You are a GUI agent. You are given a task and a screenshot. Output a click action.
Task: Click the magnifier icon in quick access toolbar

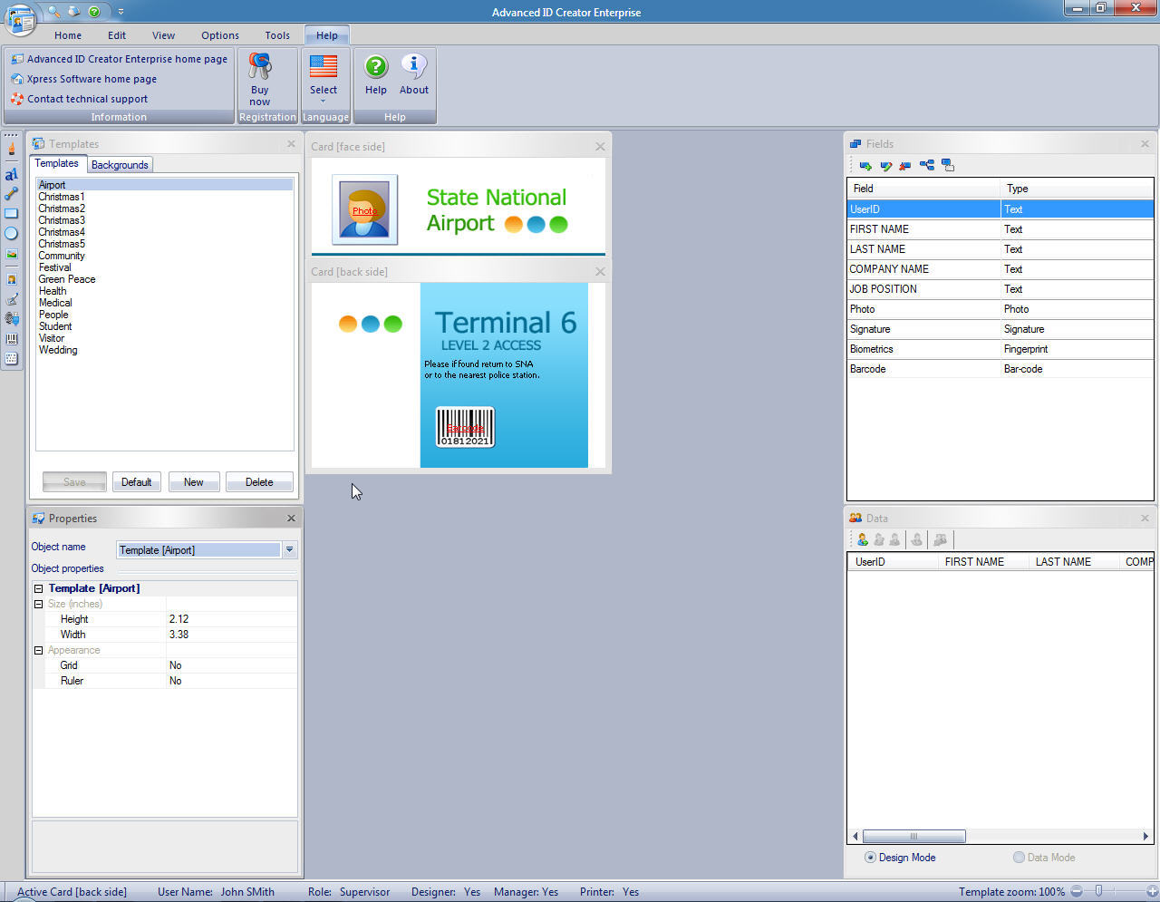coord(54,12)
